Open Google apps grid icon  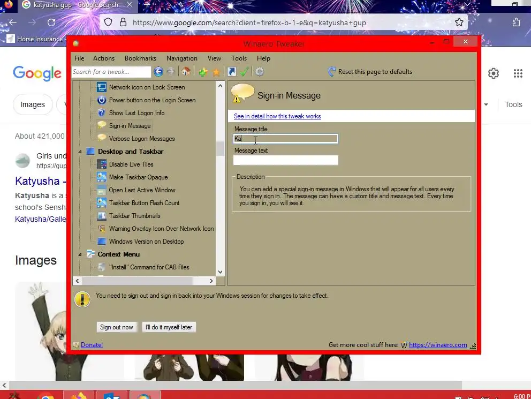(518, 73)
